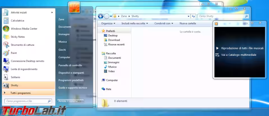Expand Tutti i programmi list
The height and width of the screenshot is (116, 269).
pos(20,93)
